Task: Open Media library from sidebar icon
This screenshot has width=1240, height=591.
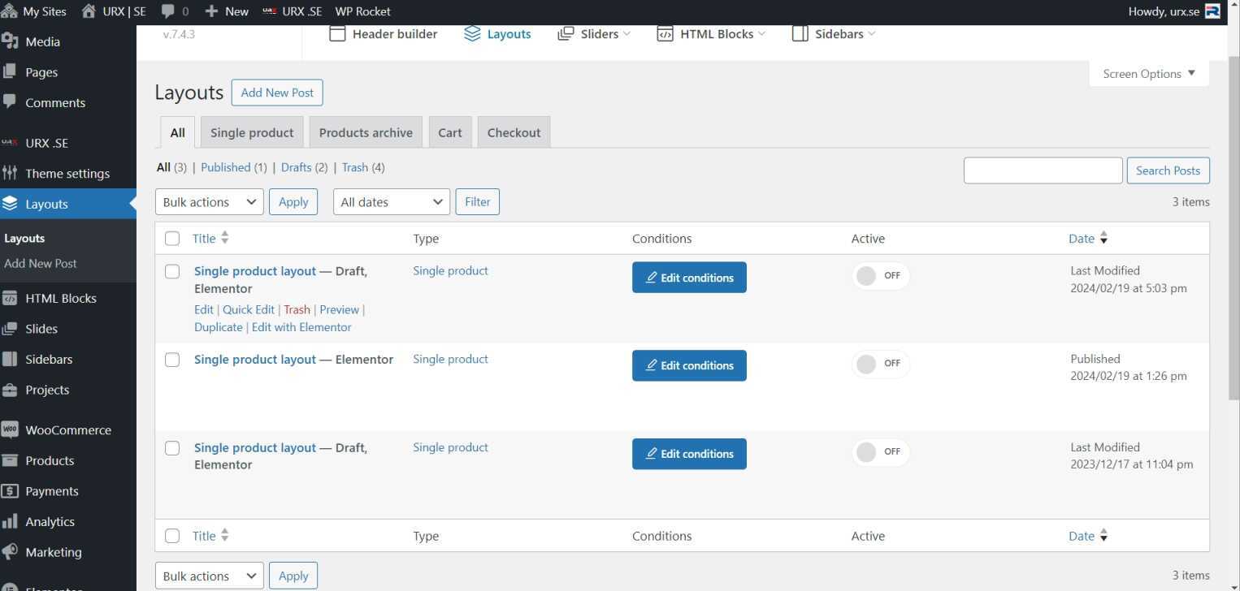Action: [x=10, y=41]
